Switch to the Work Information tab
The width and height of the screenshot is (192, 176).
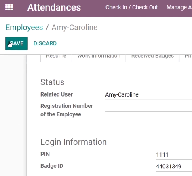pos(99,58)
